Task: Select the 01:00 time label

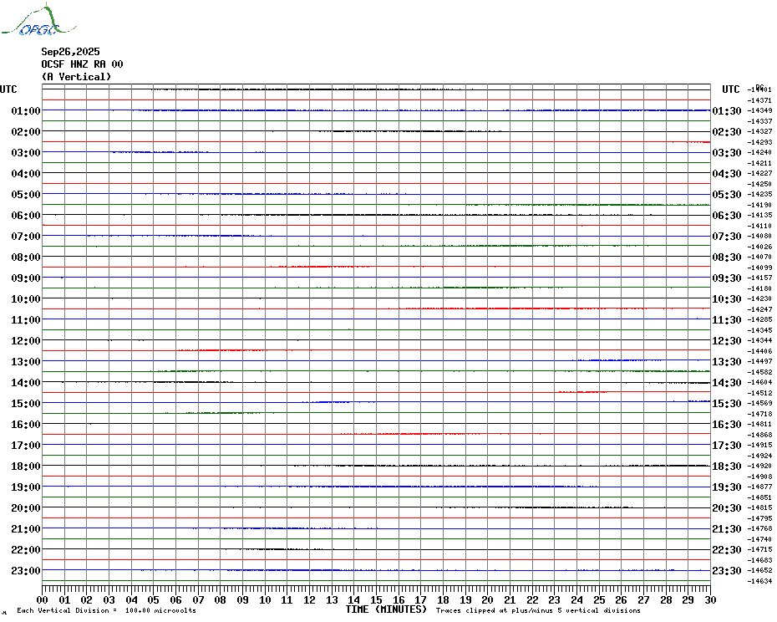Action: (26, 110)
